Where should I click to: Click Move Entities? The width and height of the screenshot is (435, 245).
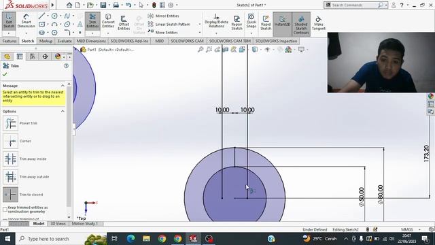pos(162,32)
